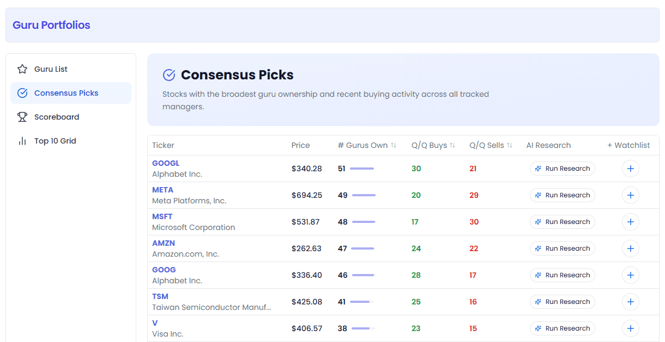The height and width of the screenshot is (342, 665).
Task: Add AMZN to watchlist with plus icon
Action: pos(631,248)
